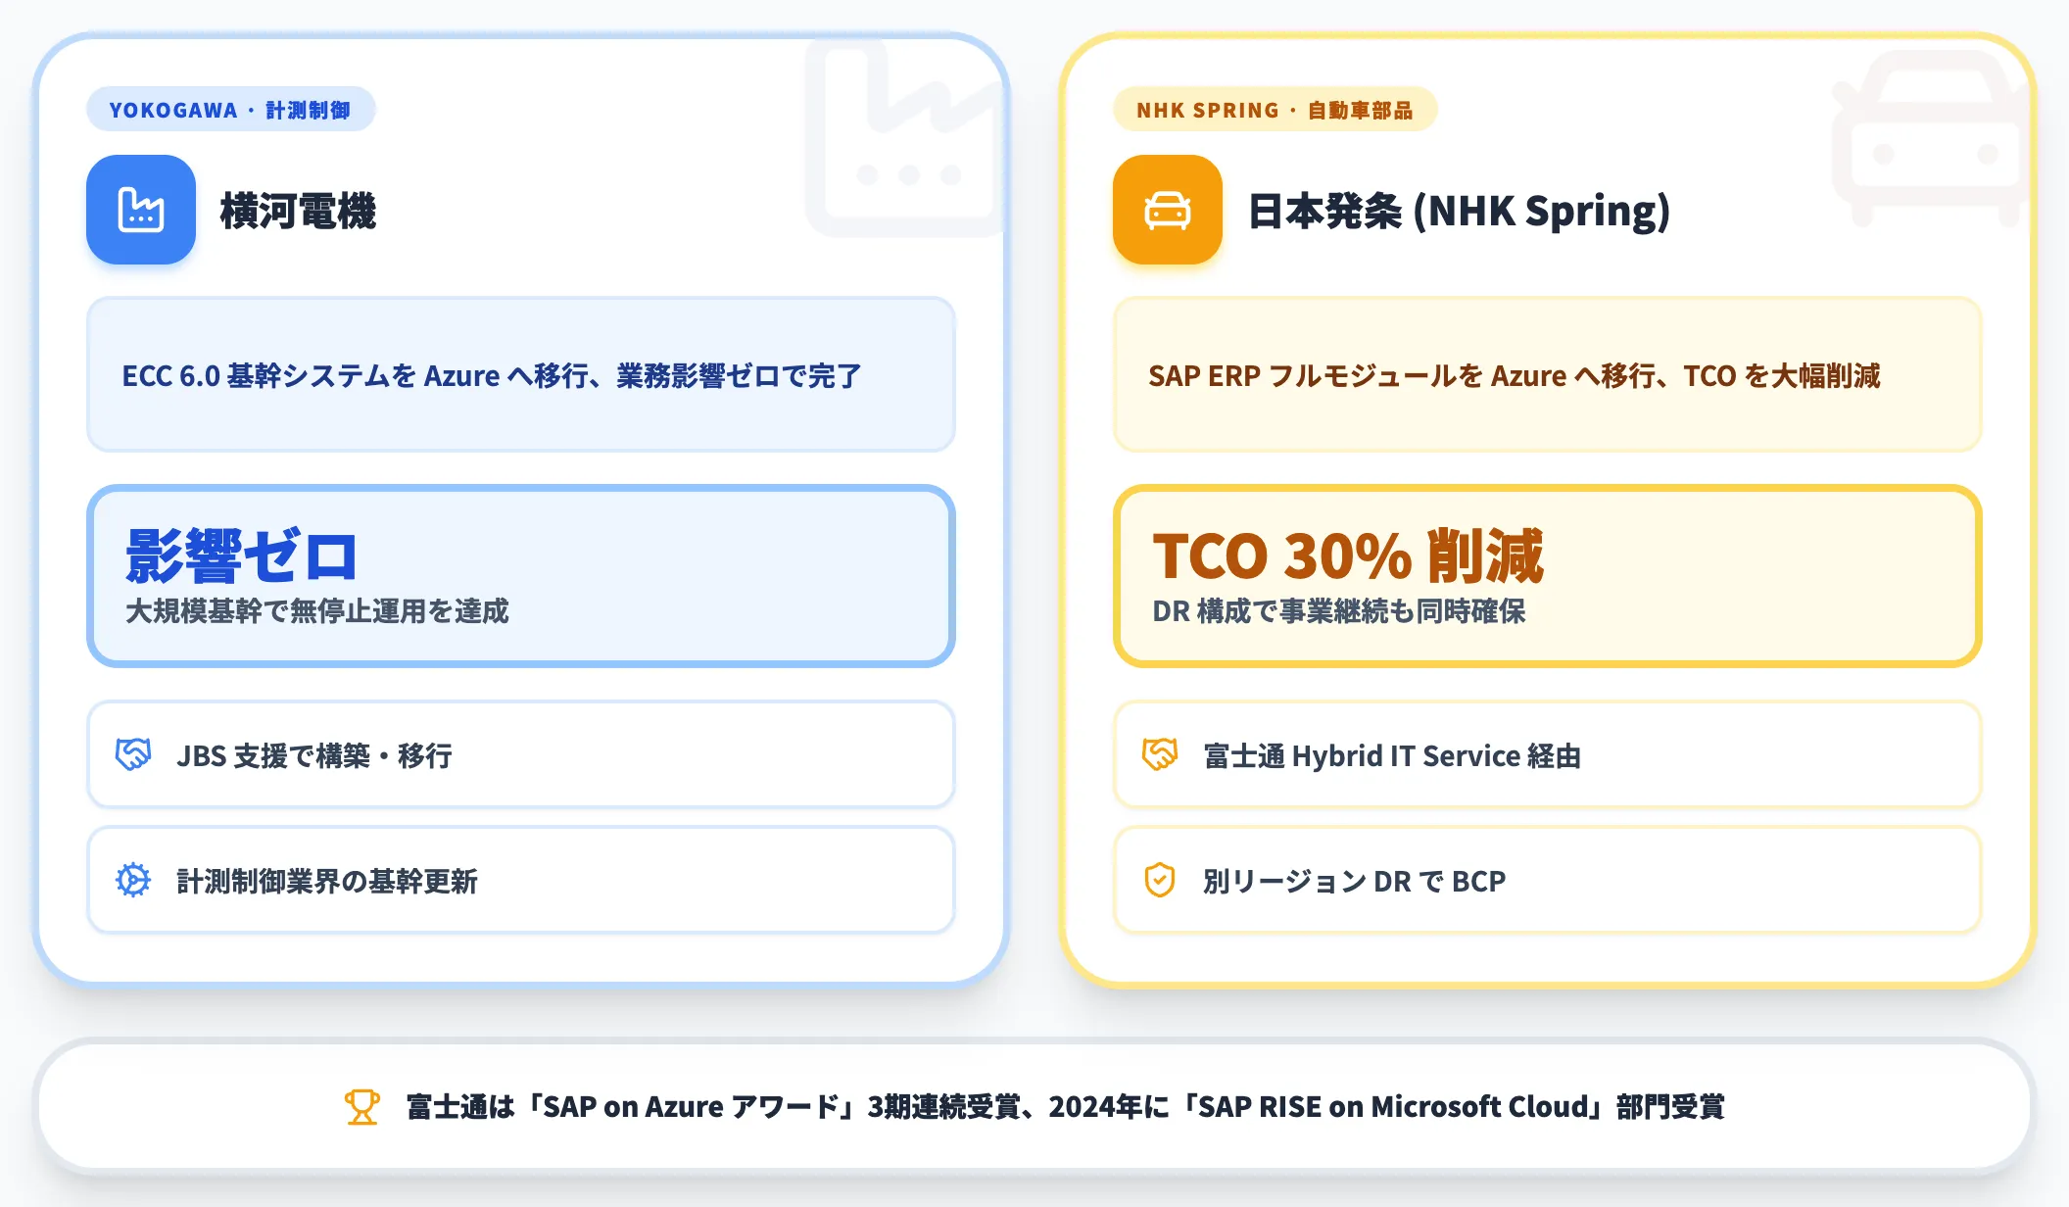Image resolution: width=2069 pixels, height=1207 pixels.
Task: Click the 影響ゼロ highlight headline
Action: (242, 555)
